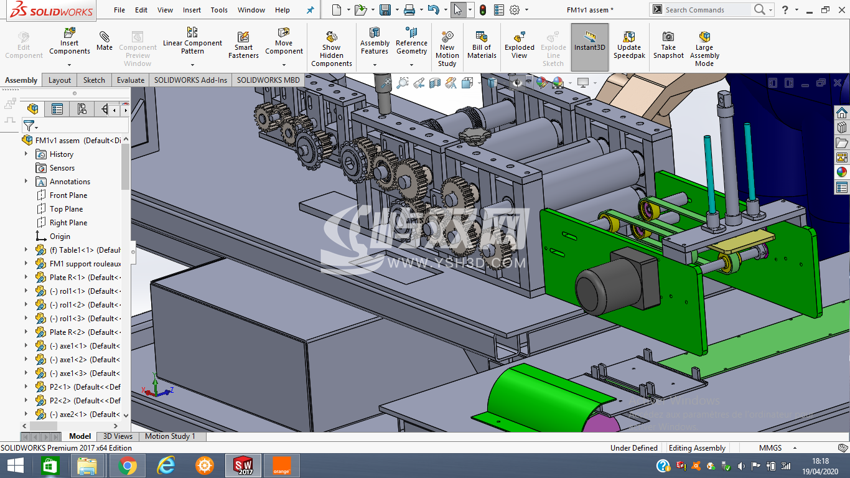Open Appearances task pane tab
Viewport: 850px width, 478px height.
[x=841, y=172]
